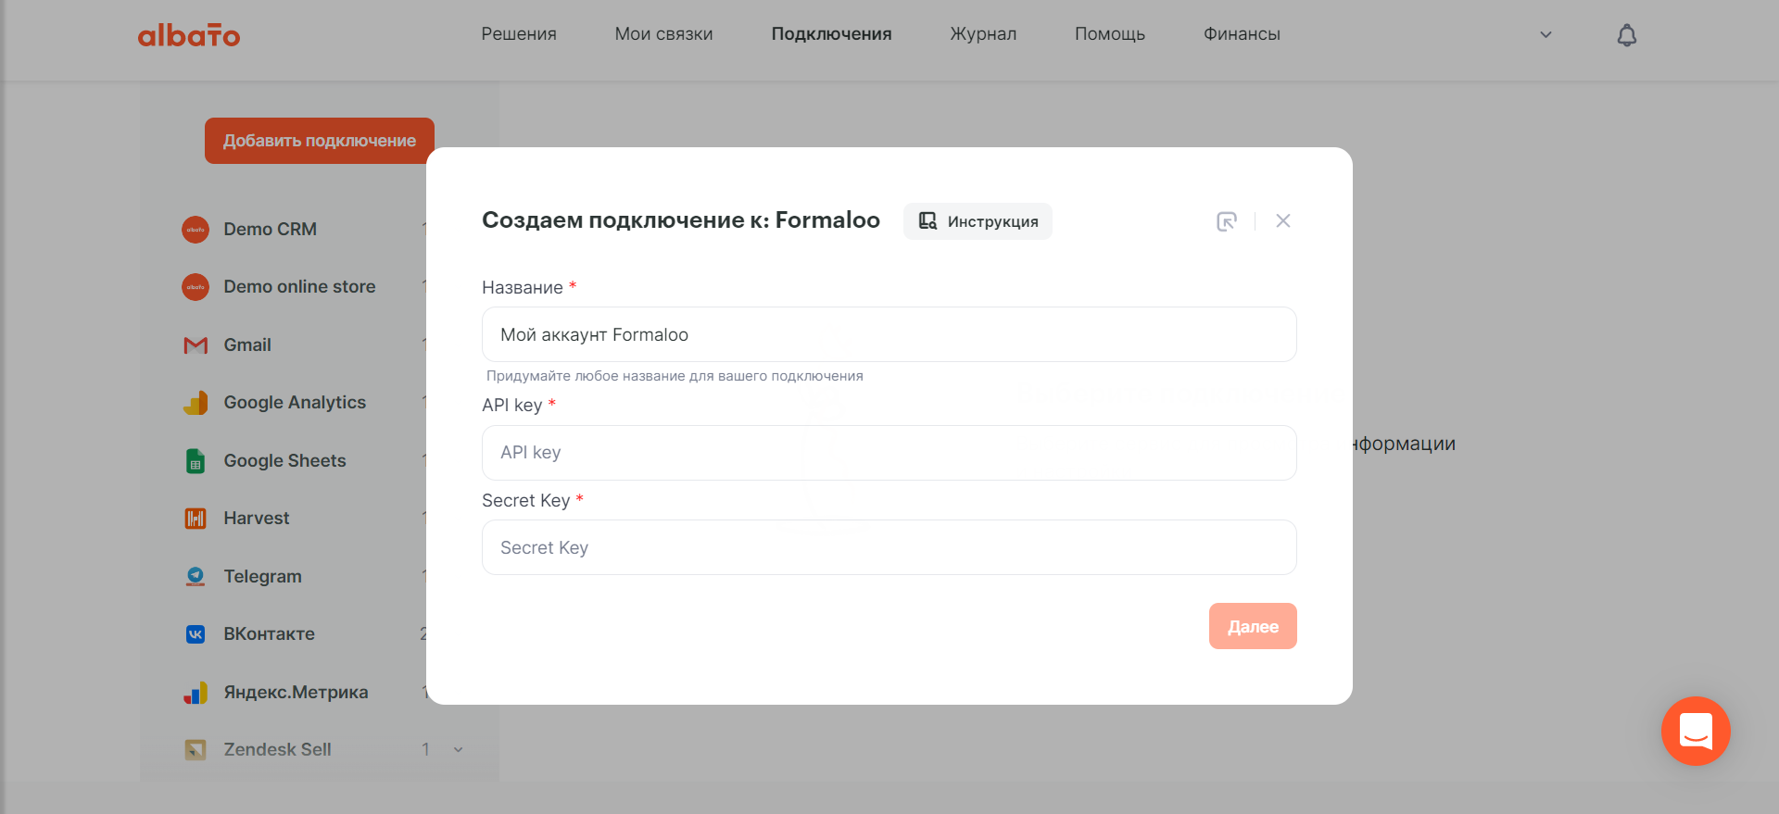Focus the Название input field
Image resolution: width=1779 pixels, height=814 pixels.
[889, 334]
